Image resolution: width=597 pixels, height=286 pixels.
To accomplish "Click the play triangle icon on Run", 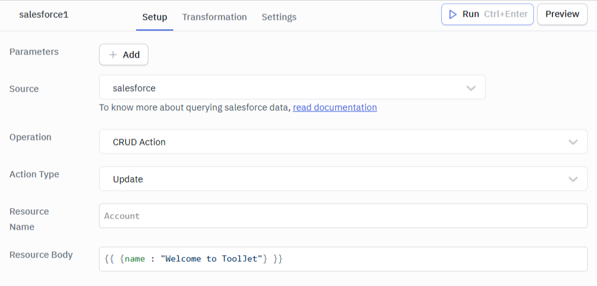I will pos(453,14).
